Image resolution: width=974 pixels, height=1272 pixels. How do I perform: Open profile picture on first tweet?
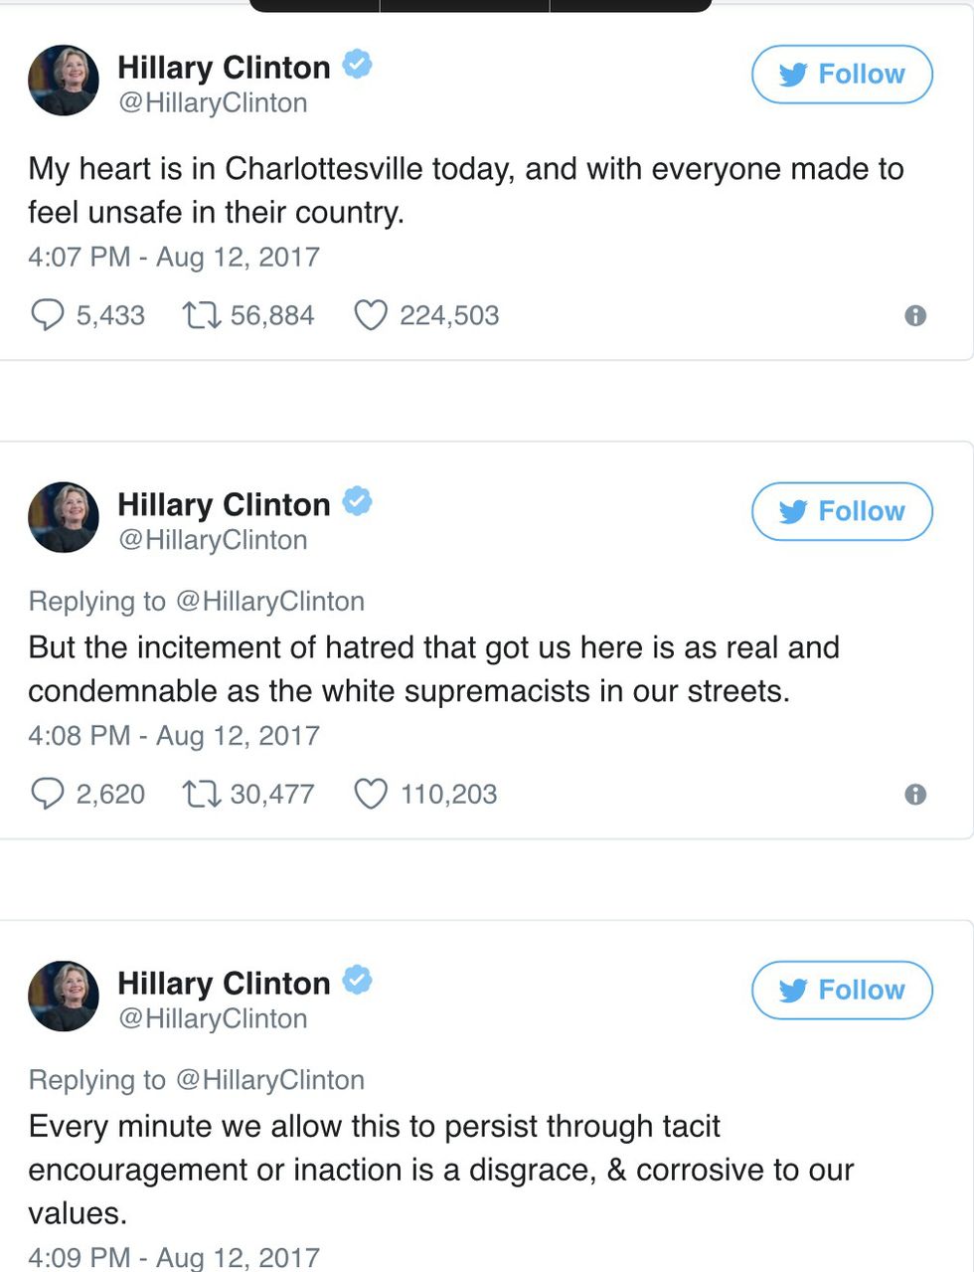[64, 81]
